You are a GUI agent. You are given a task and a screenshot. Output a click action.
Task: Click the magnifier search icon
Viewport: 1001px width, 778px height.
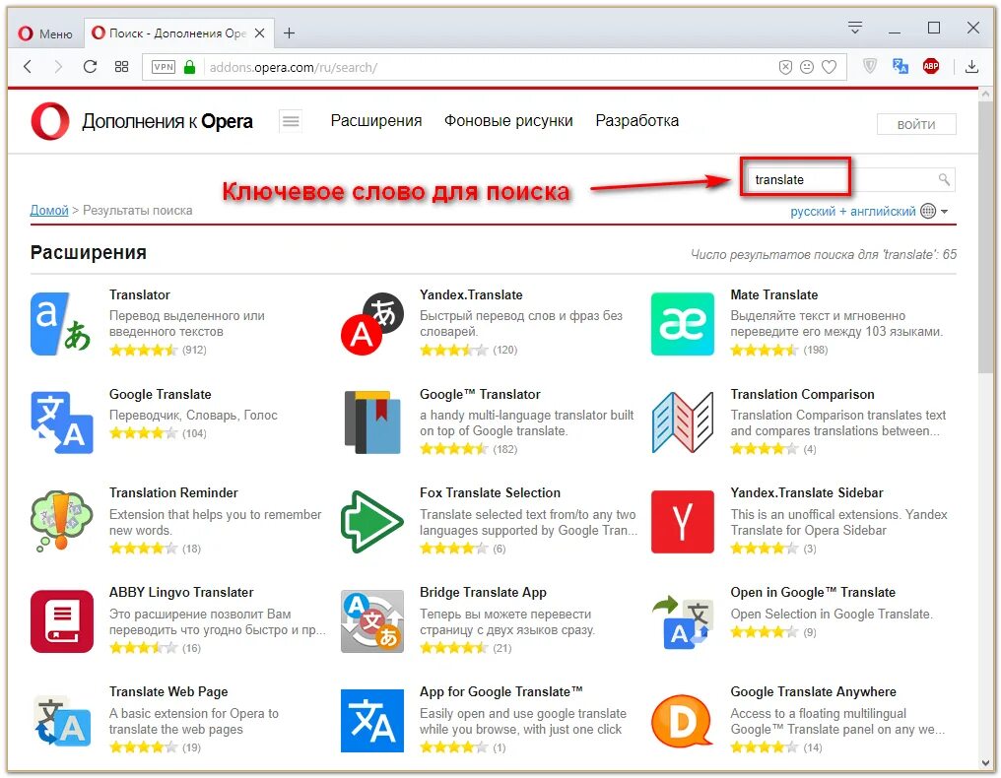coord(944,179)
